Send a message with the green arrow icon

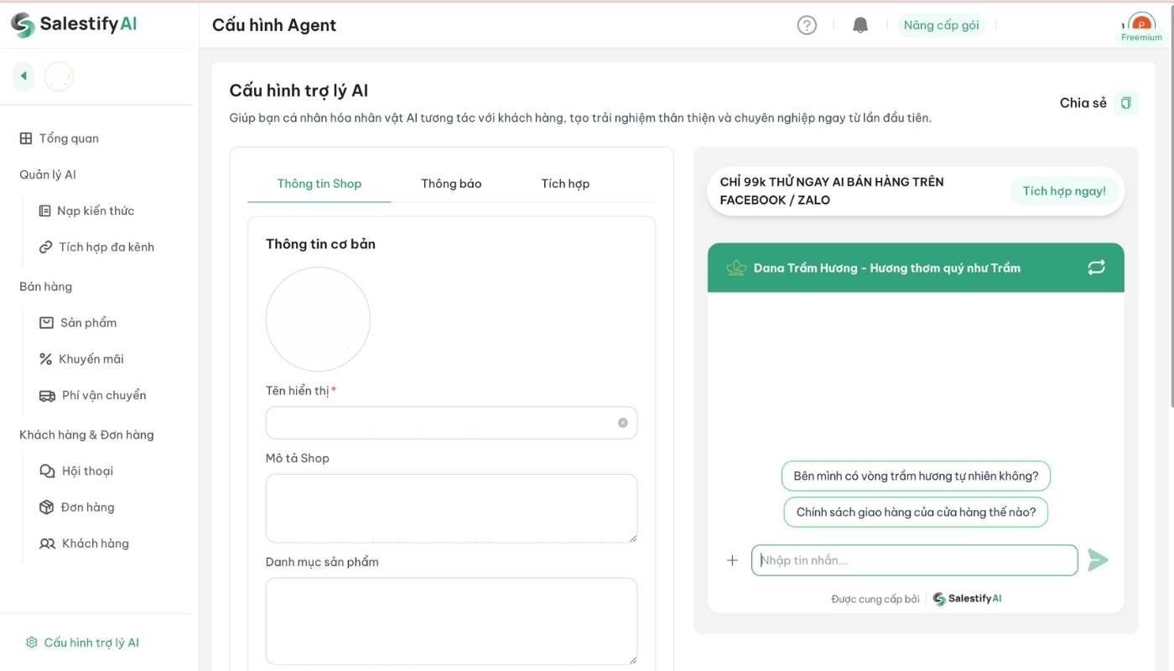[x=1099, y=559]
